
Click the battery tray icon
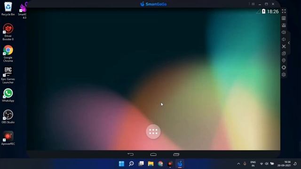pyautogui.click(x=272, y=164)
